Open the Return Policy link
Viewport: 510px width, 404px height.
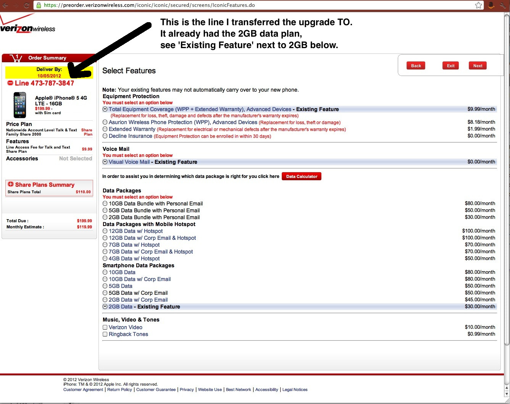tap(119, 389)
